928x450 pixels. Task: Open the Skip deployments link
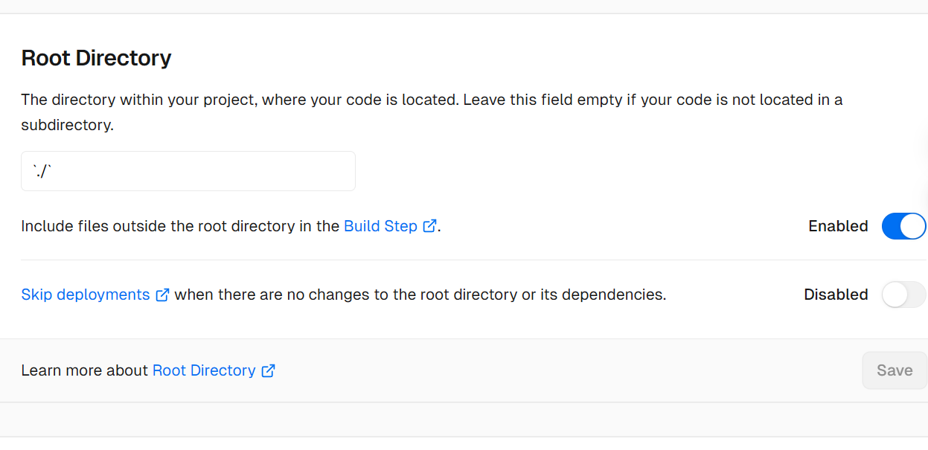point(86,295)
